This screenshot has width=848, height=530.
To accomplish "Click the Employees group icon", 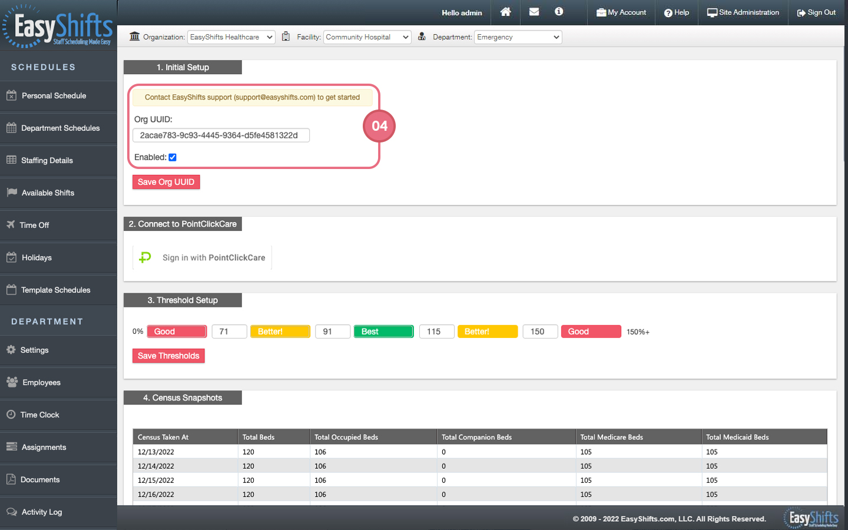I will click(x=12, y=382).
